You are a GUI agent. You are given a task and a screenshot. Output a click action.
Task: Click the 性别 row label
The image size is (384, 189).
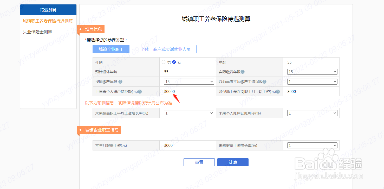[x=99, y=62]
